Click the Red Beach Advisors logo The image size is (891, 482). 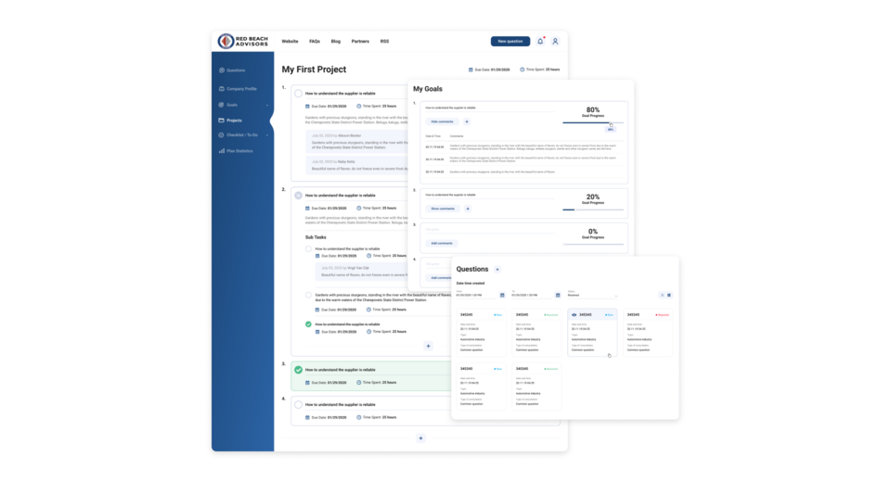(x=242, y=41)
